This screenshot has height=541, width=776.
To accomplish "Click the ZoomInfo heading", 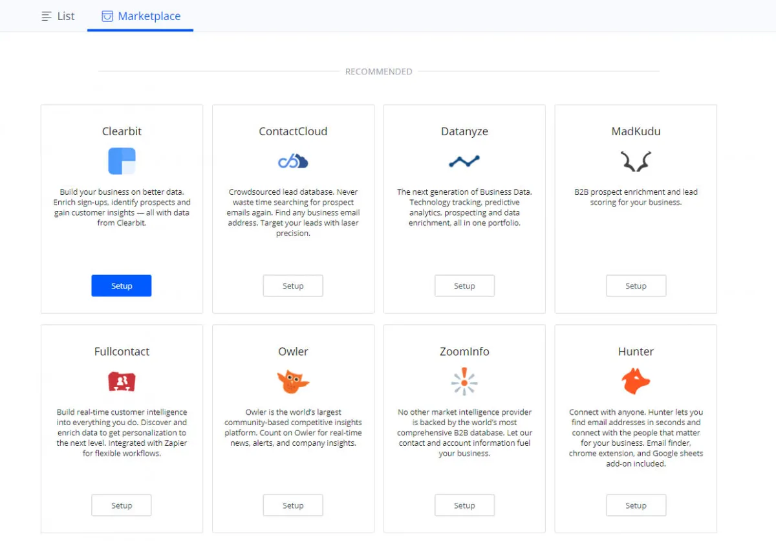I will [464, 351].
